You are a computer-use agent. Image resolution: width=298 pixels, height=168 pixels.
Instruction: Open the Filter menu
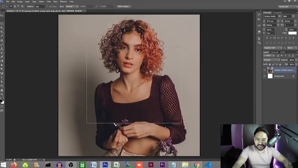pos(48,1)
